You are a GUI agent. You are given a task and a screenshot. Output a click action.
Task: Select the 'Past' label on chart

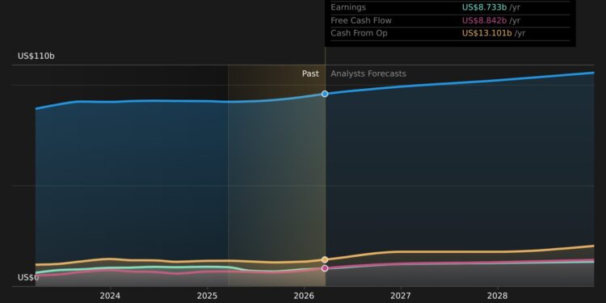coord(310,74)
